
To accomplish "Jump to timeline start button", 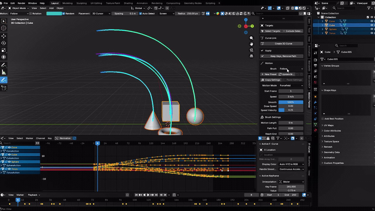I will tap(136, 195).
